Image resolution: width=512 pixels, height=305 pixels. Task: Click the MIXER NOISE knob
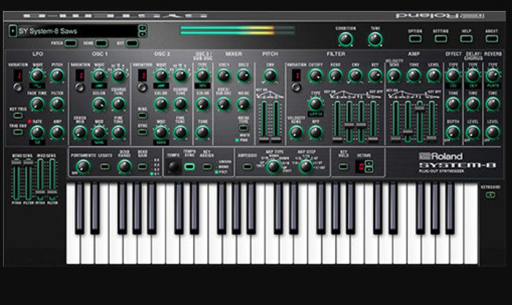pos(244,104)
